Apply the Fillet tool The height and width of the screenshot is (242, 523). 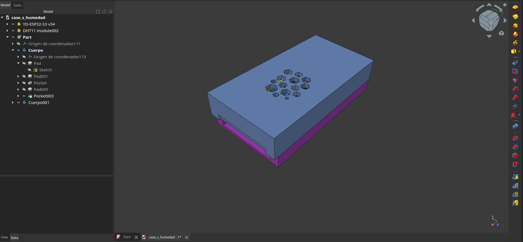(x=515, y=138)
